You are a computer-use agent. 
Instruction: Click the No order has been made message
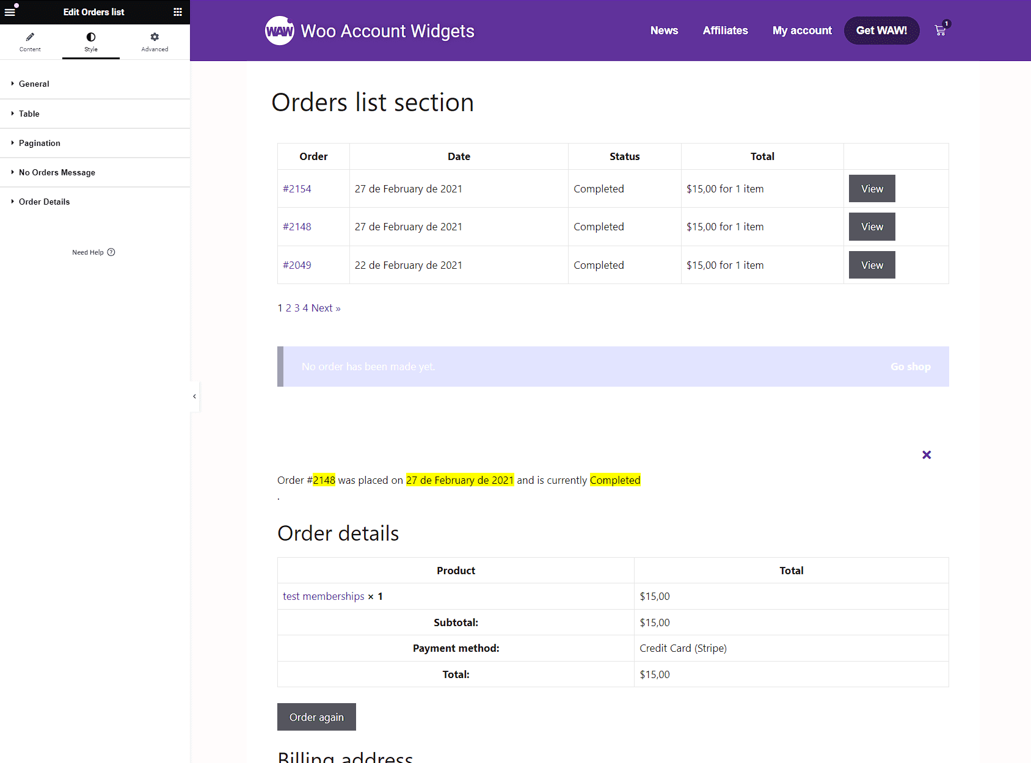pyautogui.click(x=368, y=367)
